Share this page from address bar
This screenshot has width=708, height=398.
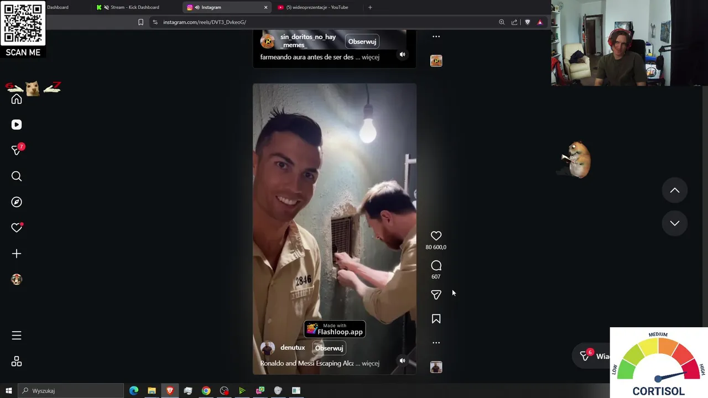[x=514, y=22]
